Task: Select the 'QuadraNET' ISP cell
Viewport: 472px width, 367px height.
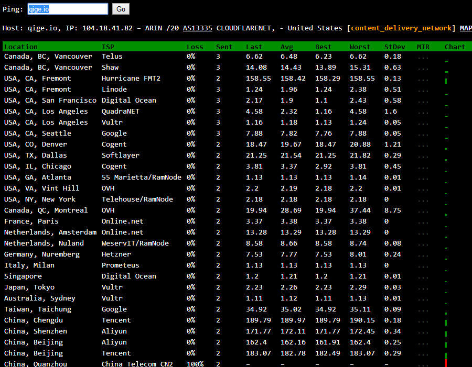Action: pos(121,111)
